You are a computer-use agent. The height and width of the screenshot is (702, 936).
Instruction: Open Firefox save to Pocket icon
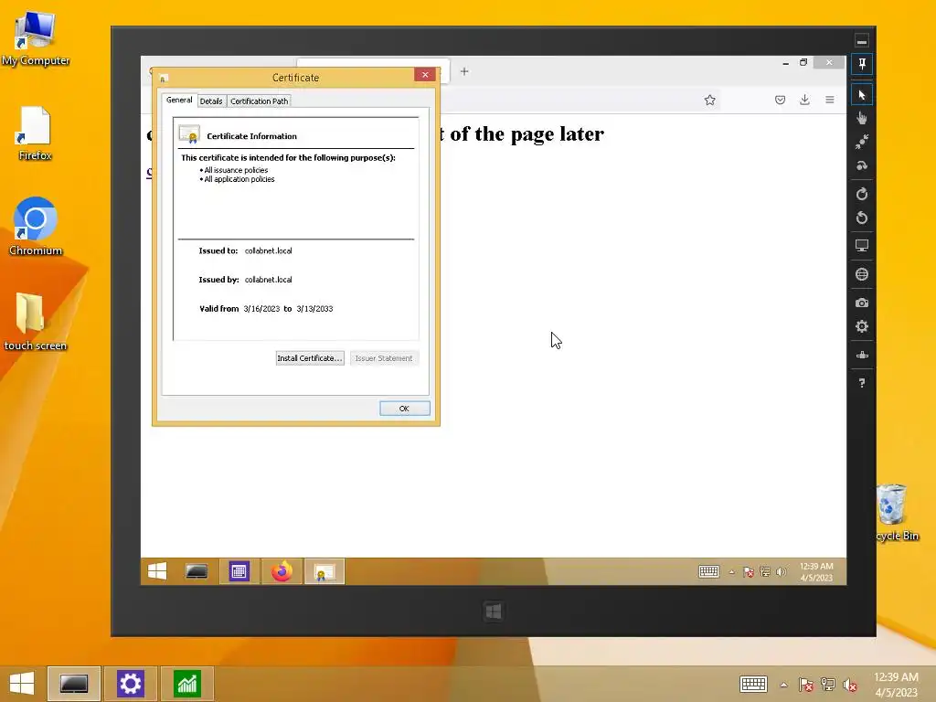coord(781,101)
